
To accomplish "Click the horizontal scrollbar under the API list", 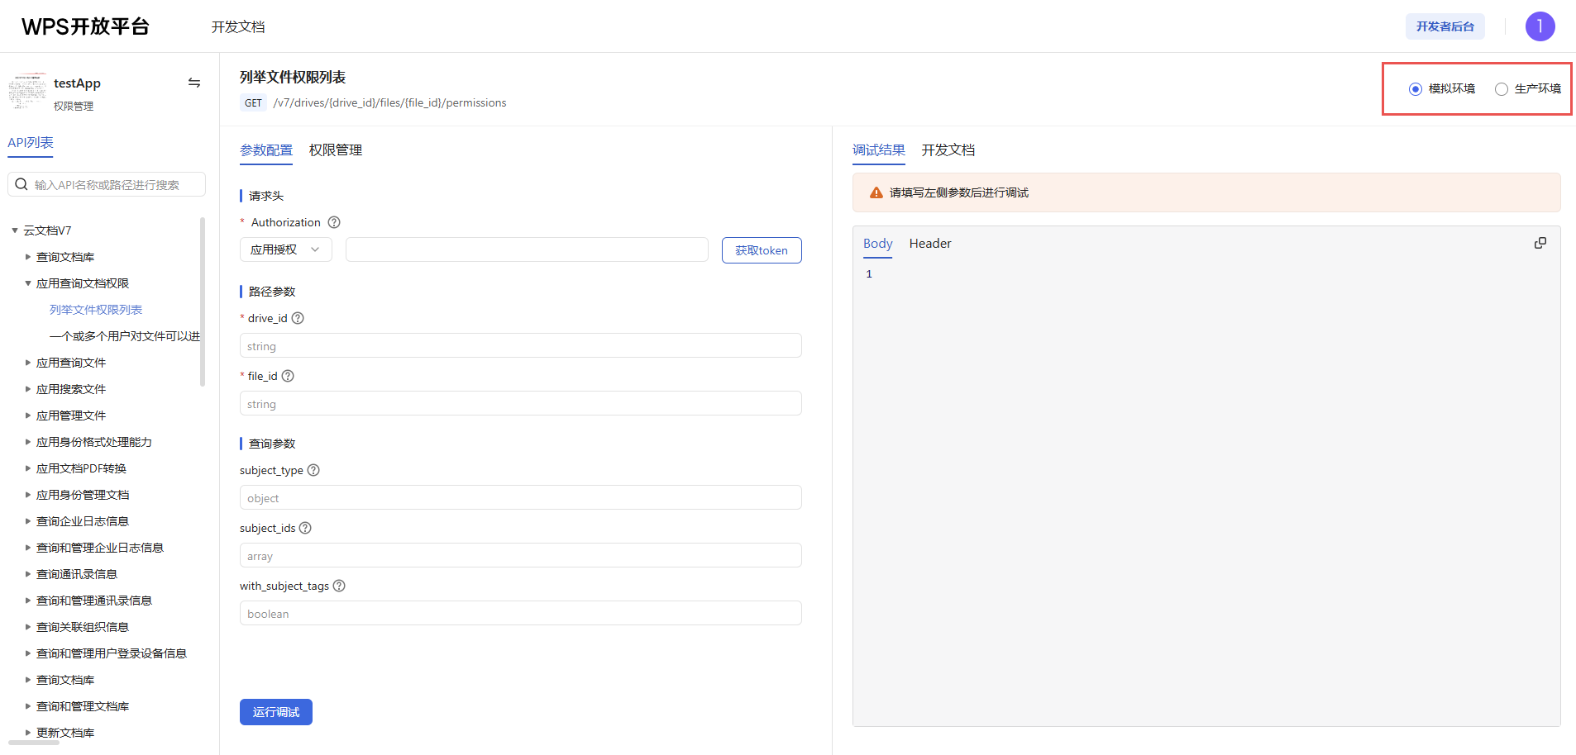I will tap(34, 743).
